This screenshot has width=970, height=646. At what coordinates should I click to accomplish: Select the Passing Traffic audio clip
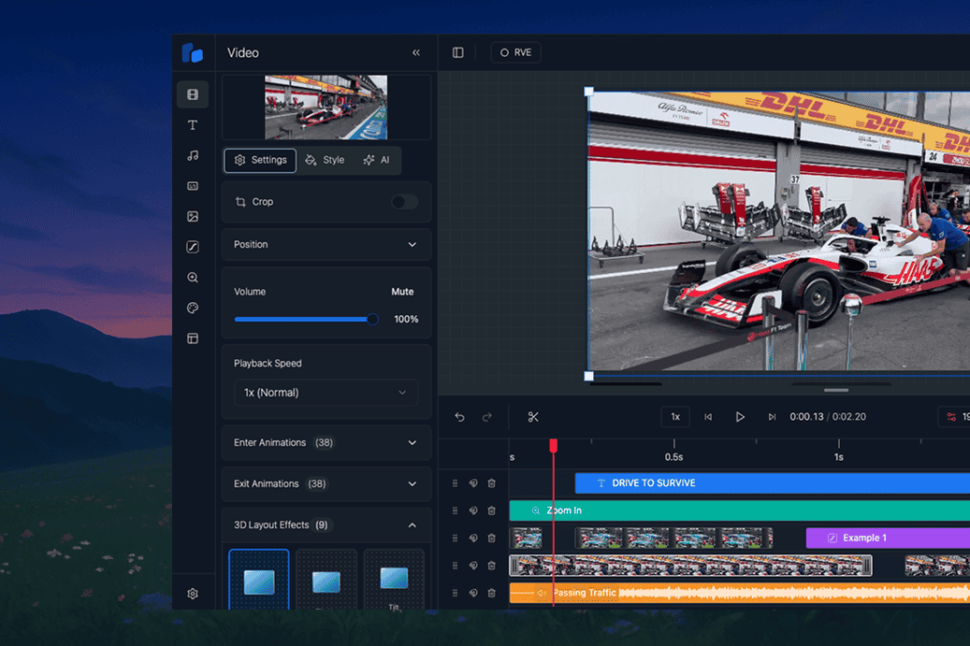click(739, 593)
